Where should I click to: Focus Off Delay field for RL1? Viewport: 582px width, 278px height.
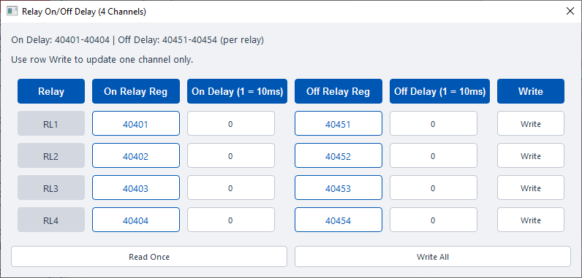click(x=434, y=123)
